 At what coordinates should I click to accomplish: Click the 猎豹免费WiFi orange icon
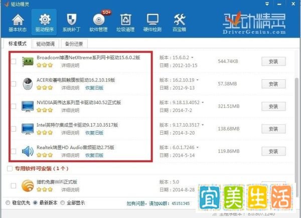(x=28, y=186)
